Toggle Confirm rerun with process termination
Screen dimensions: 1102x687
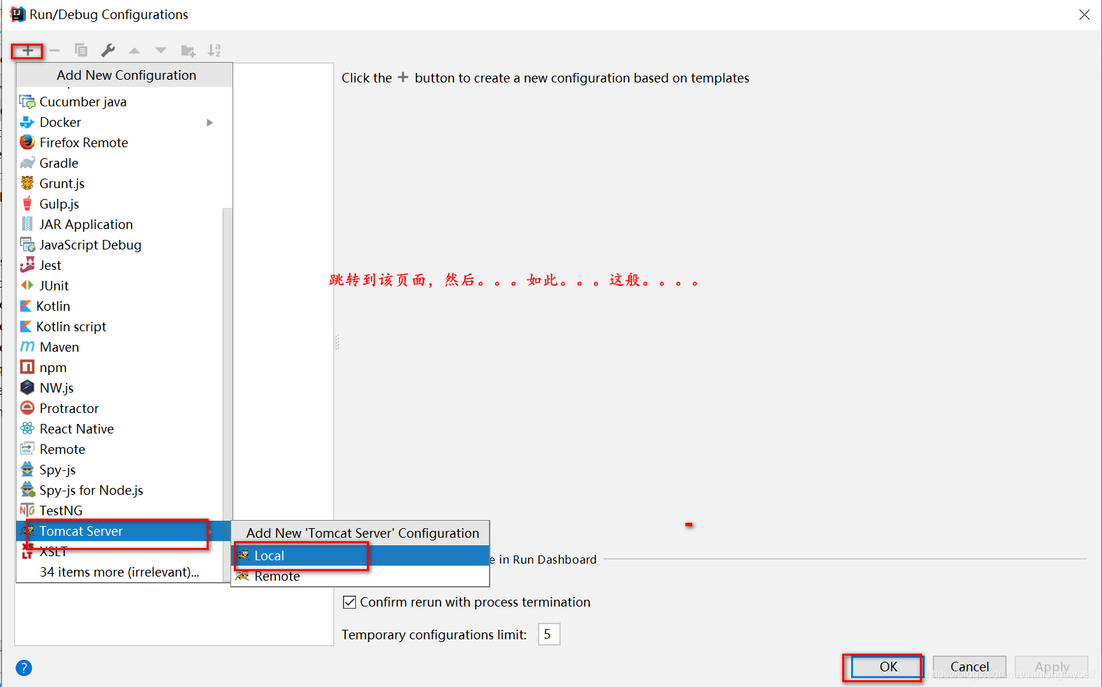coord(350,602)
